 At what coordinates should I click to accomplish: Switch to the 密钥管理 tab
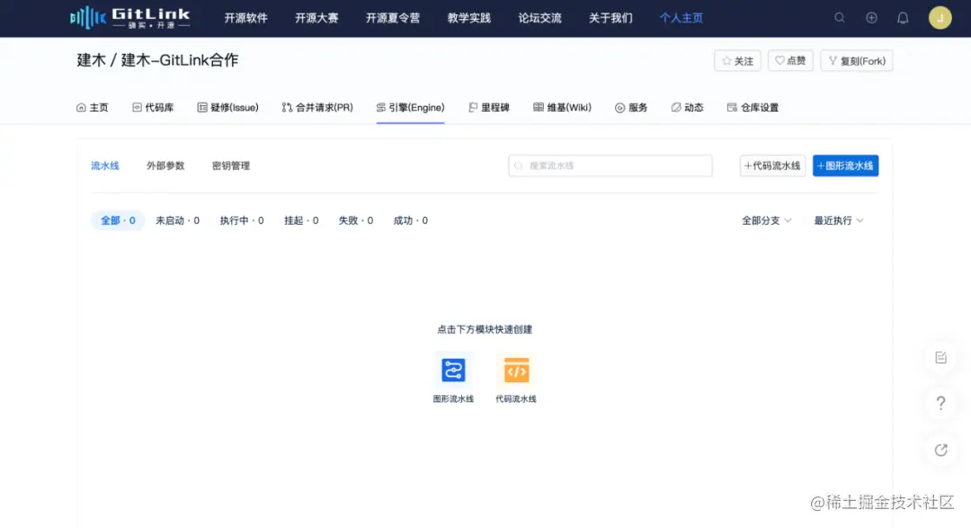231,166
